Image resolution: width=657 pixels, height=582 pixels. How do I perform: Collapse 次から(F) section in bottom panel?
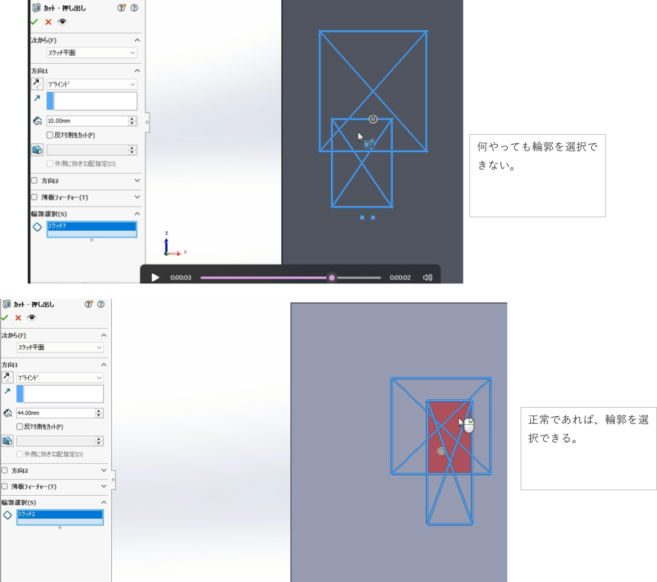[104, 335]
